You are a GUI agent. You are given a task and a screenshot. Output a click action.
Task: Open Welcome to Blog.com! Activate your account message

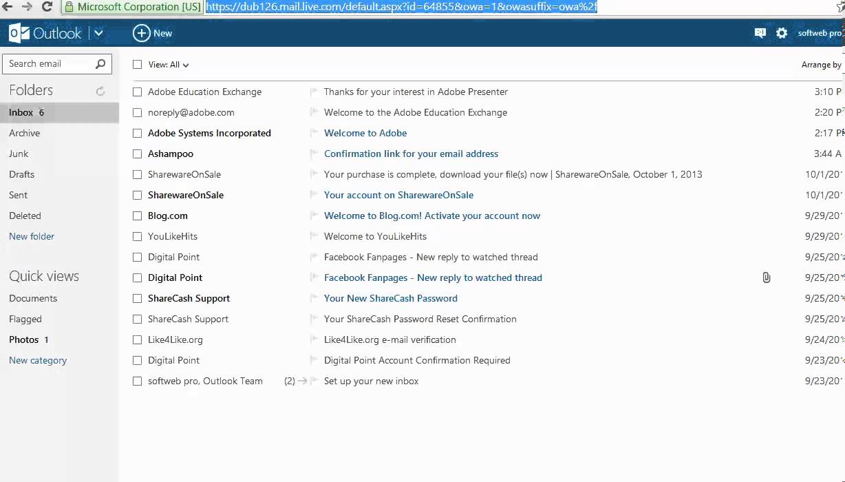click(432, 216)
